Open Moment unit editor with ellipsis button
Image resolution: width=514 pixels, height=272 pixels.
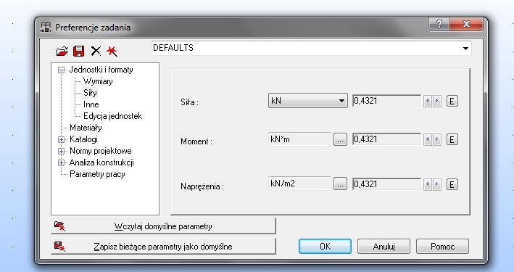(340, 140)
